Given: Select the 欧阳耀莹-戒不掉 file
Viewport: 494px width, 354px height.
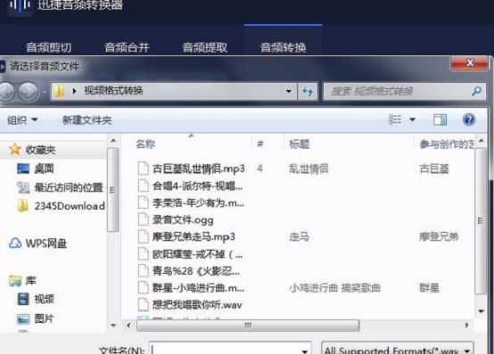Looking at the screenshot, I should click(x=198, y=254).
